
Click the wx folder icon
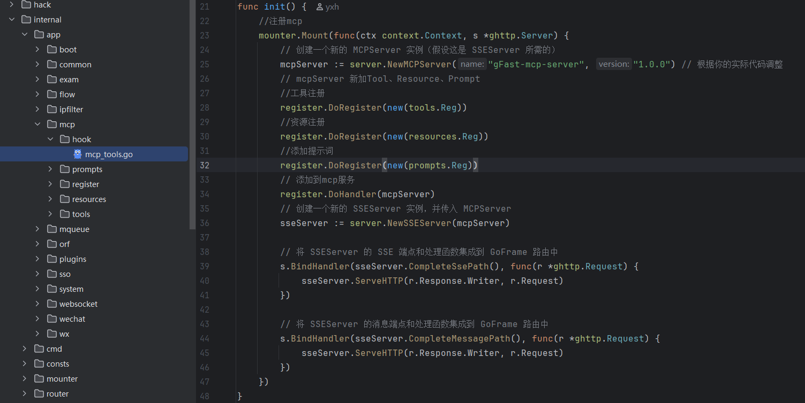coord(51,334)
